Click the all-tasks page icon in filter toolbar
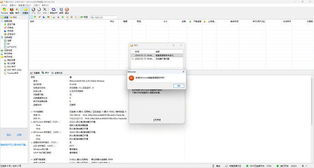314x168 pixels. (31, 17)
